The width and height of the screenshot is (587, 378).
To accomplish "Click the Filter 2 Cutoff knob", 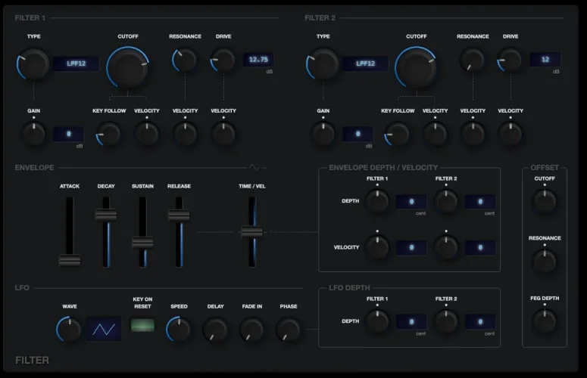I will coord(416,66).
